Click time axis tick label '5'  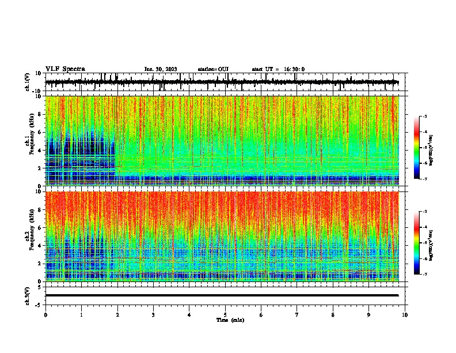pyautogui.click(x=225, y=315)
